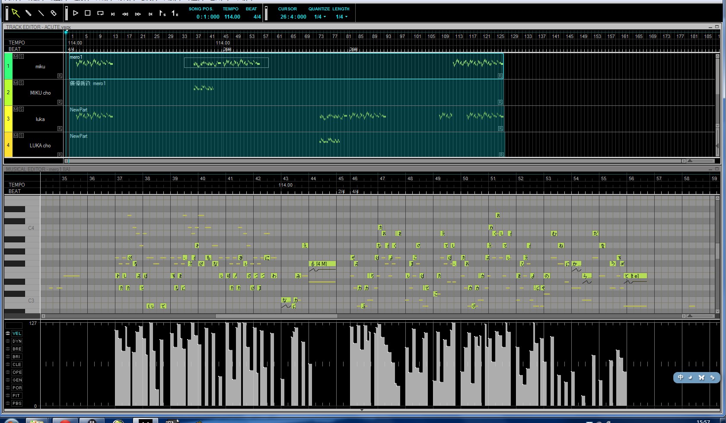
Task: Select the BRI control parameter
Action: 17,357
